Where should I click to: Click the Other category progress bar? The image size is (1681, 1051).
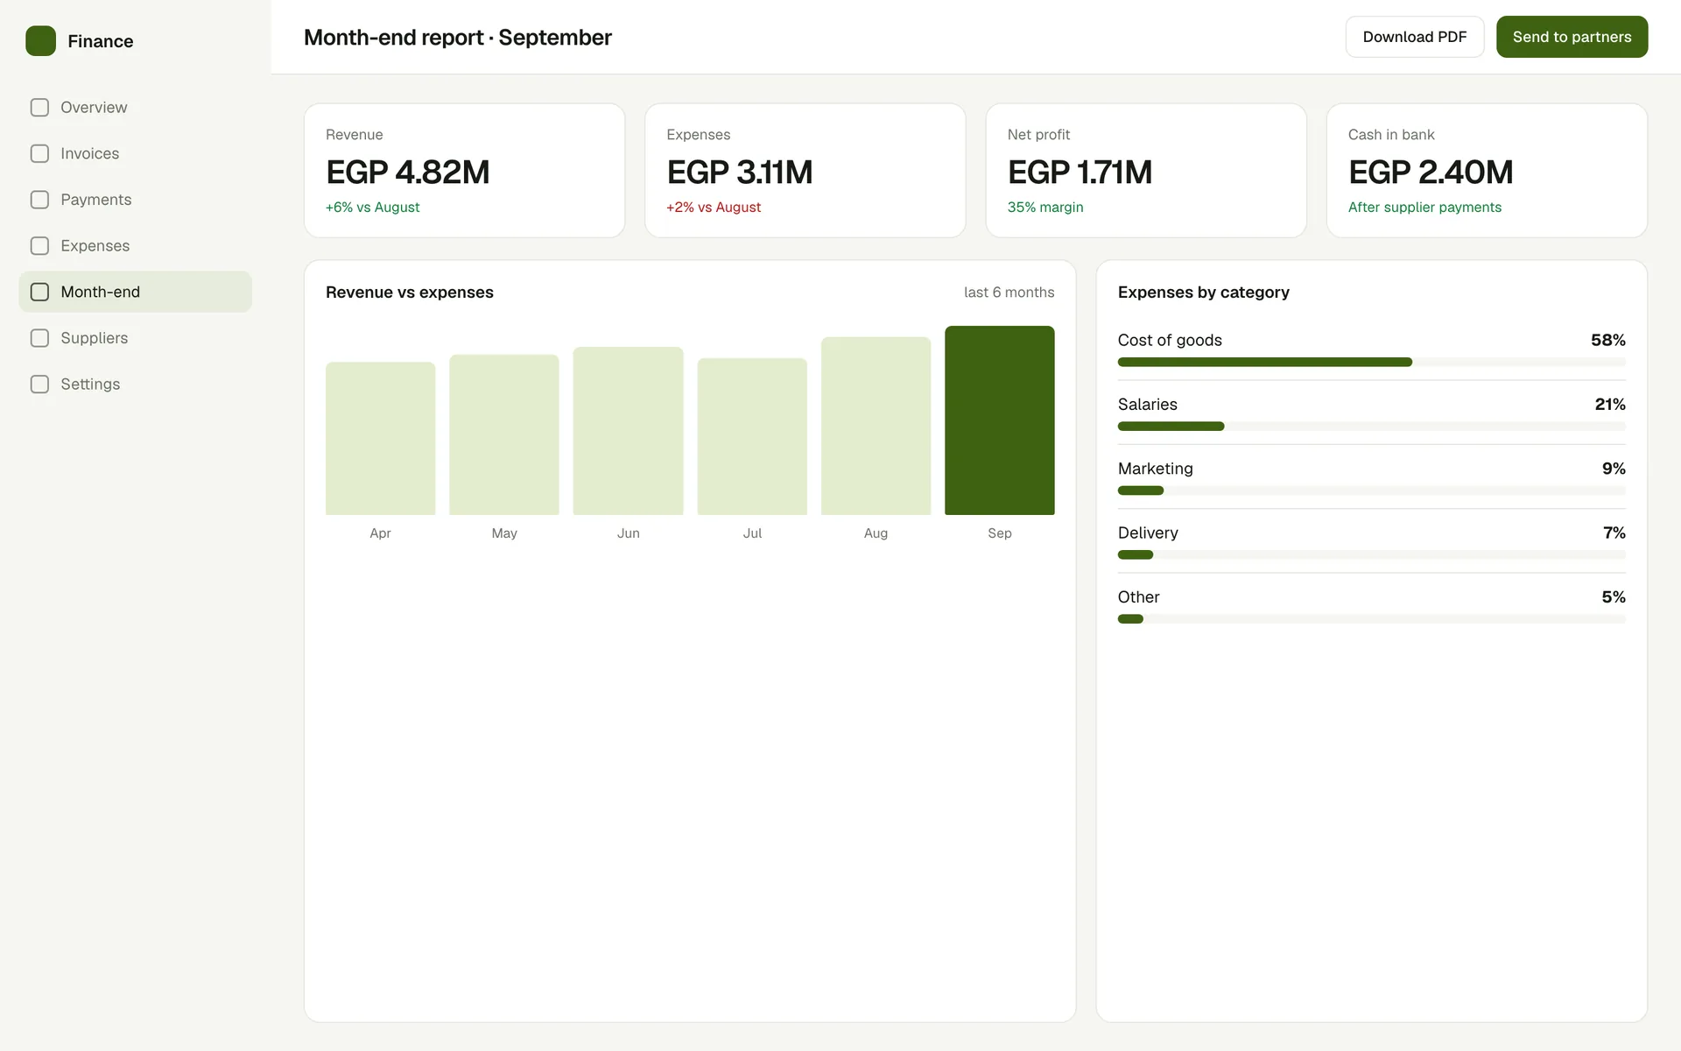pos(1371,619)
